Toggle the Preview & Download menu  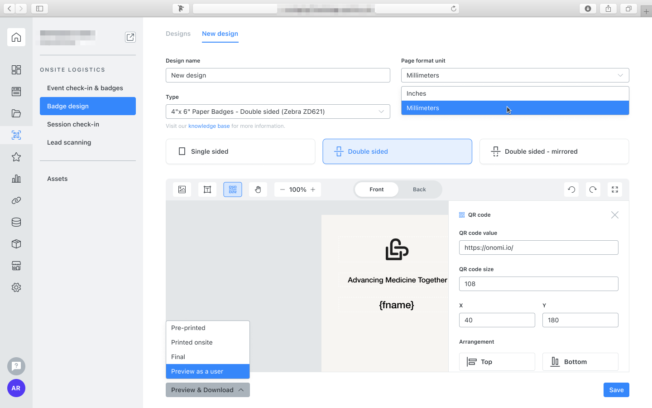pos(208,390)
